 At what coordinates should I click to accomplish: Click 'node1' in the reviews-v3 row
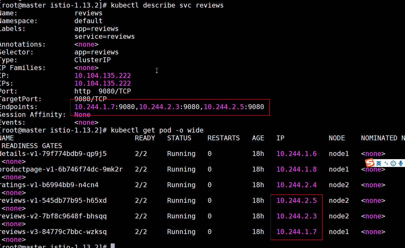point(339,232)
